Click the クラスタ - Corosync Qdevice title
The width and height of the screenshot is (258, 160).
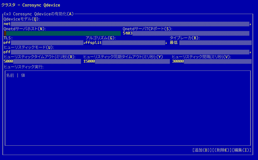coord(30,5)
